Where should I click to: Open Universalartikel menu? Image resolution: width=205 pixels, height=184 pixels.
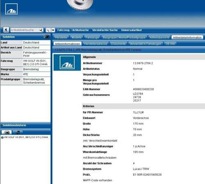click(131, 30)
